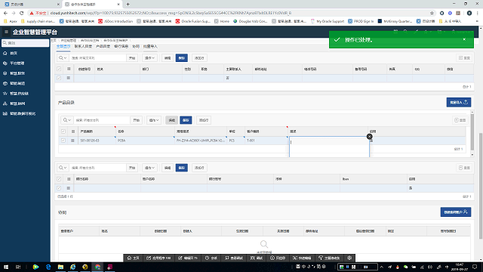Open 主题漫游器 in developer toolbar
The image size is (483, 272).
(329, 258)
